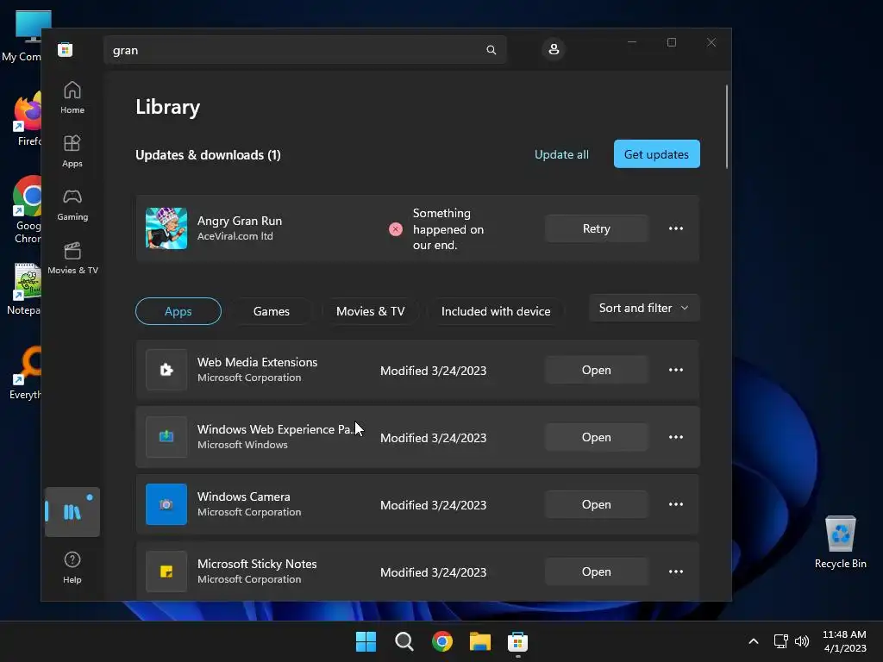Click the Angry Gran Run app thumbnail
Image resolution: width=883 pixels, height=662 pixels.
tap(166, 228)
